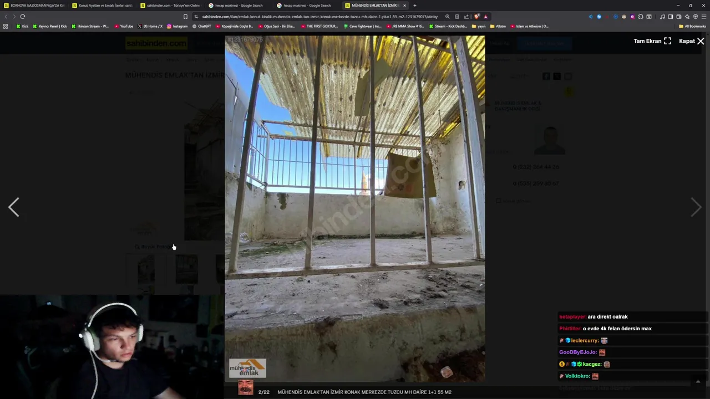
Task: Open the browser hamburger main menu
Action: coord(704,17)
